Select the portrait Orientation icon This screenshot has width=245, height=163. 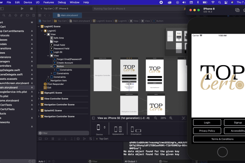click(132, 129)
